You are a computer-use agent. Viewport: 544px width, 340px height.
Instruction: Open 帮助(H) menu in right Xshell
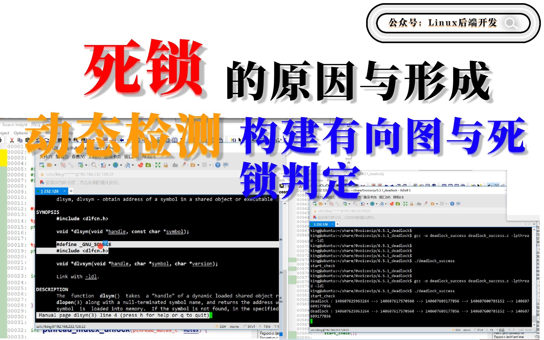pyautogui.click(x=398, y=197)
